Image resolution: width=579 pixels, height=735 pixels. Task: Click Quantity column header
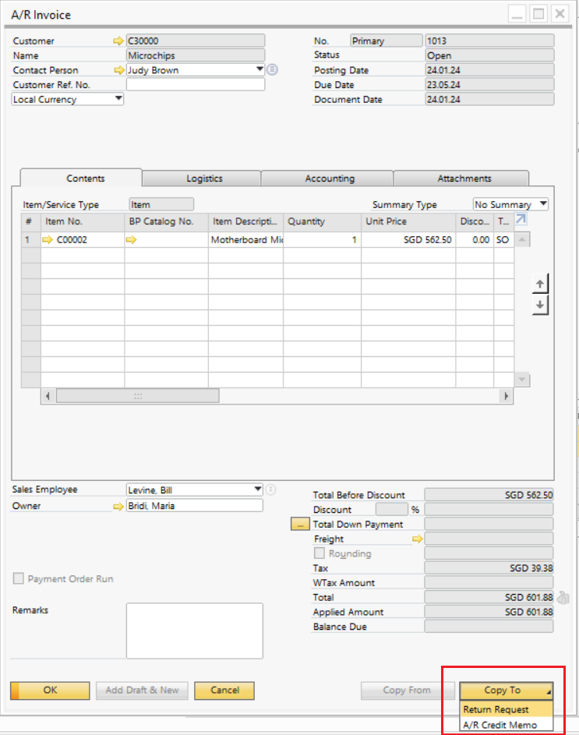(322, 221)
